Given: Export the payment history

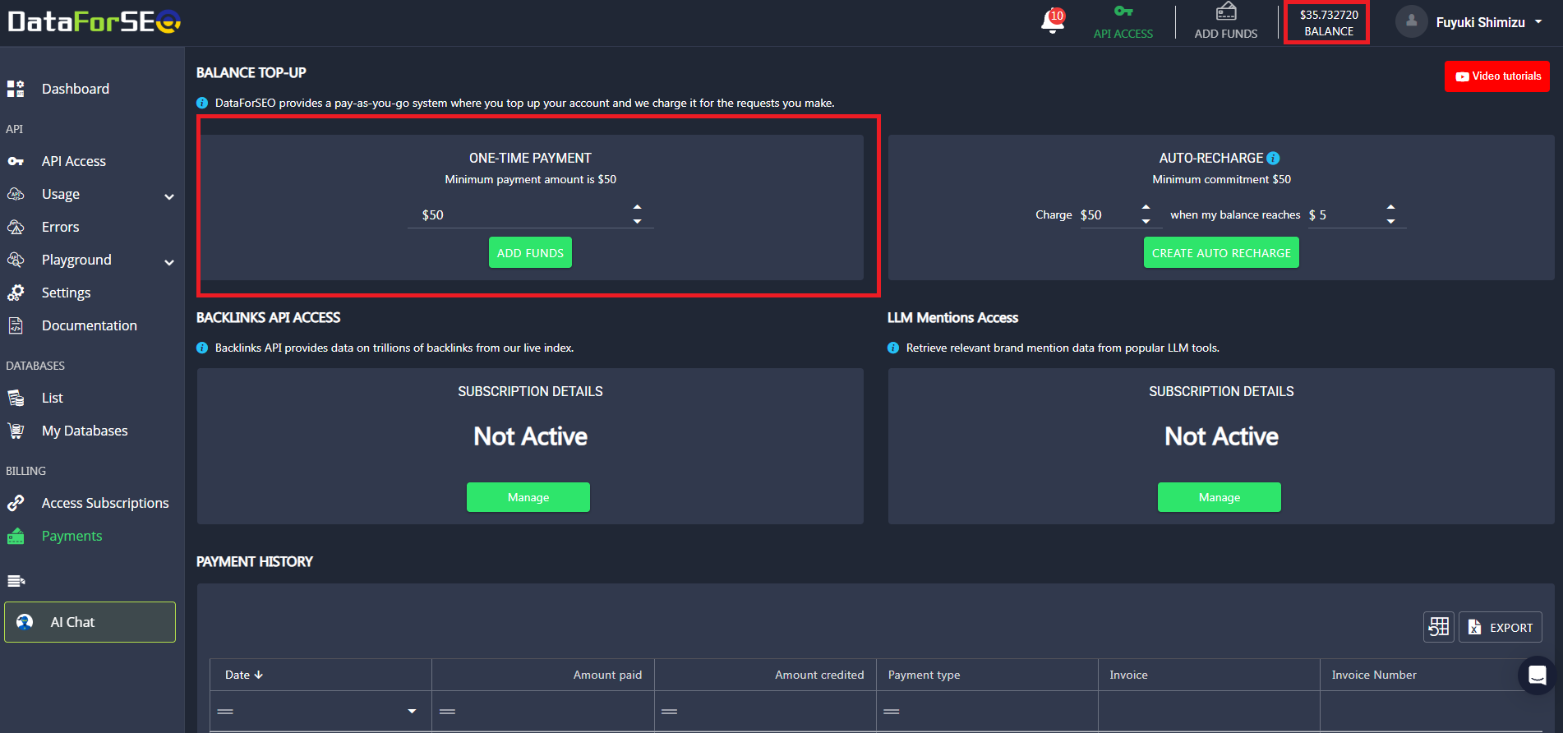Looking at the screenshot, I should 1501,627.
